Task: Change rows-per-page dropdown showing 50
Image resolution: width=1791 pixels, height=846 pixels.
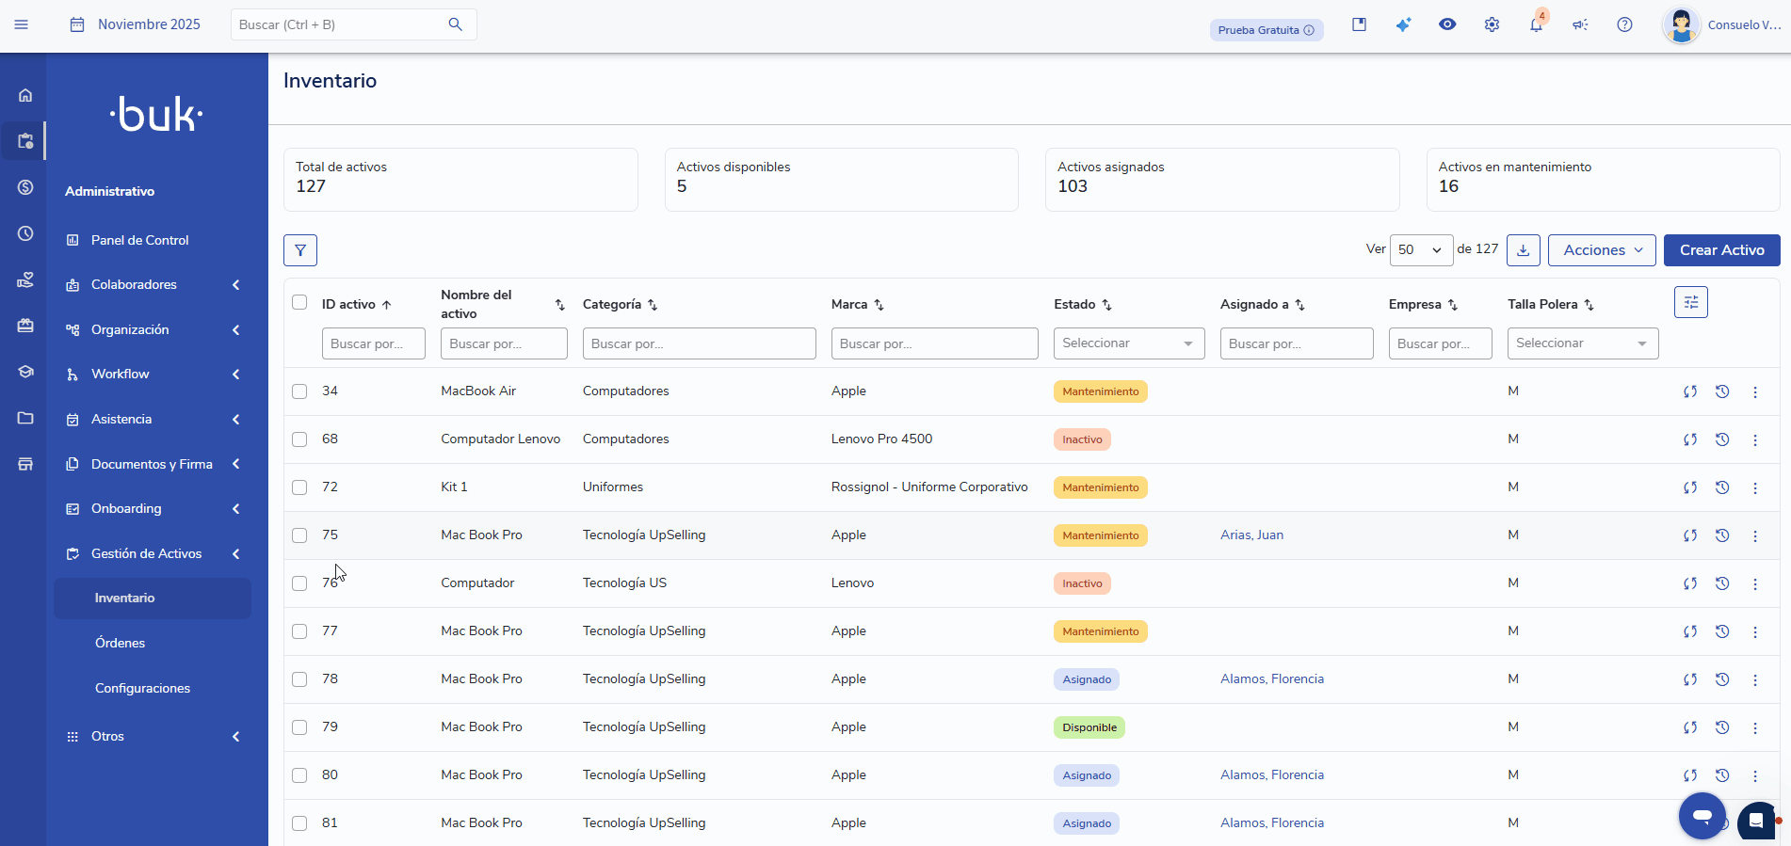Action: click(x=1420, y=250)
